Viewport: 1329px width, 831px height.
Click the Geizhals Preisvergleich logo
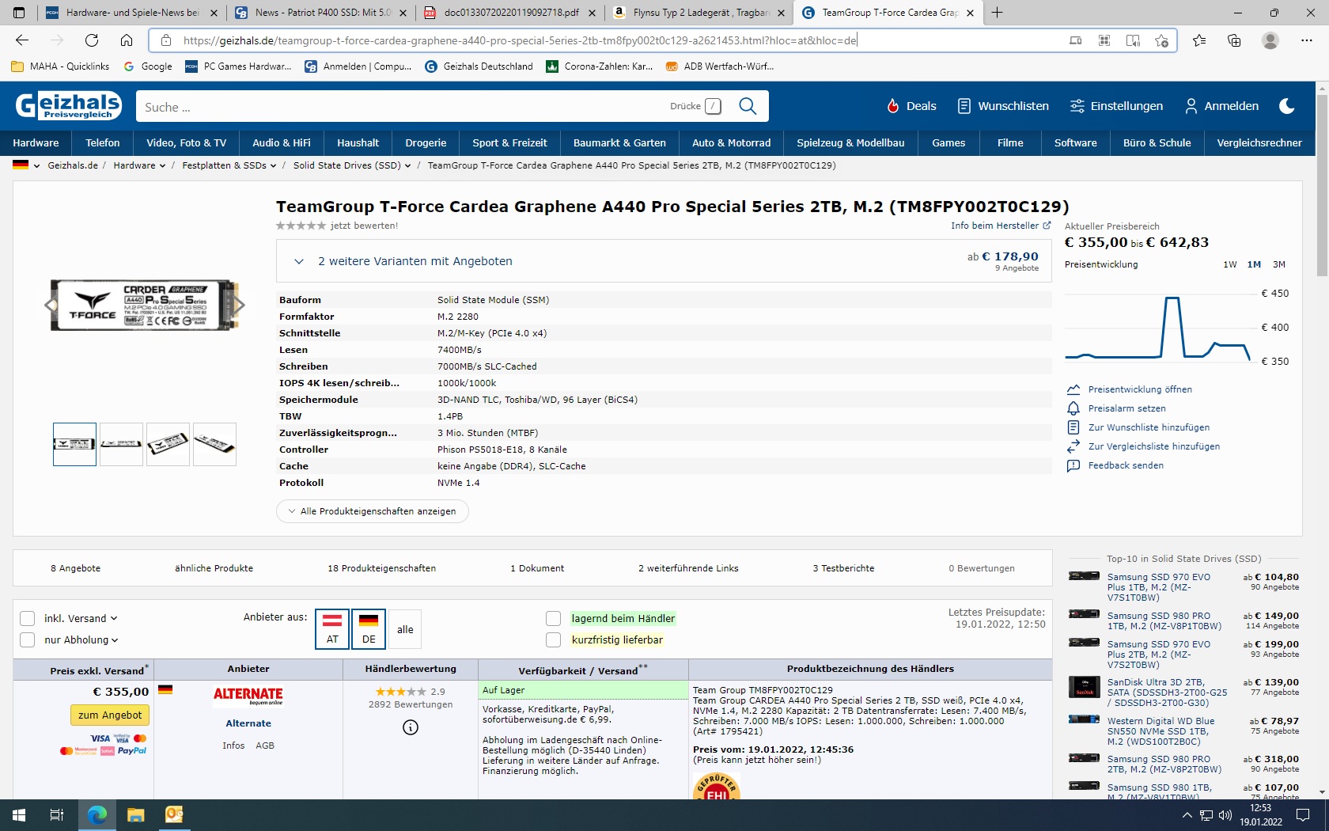tap(68, 105)
